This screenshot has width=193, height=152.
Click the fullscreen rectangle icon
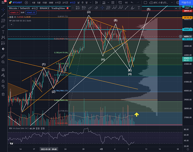pyautogui.click(x=145, y=3)
